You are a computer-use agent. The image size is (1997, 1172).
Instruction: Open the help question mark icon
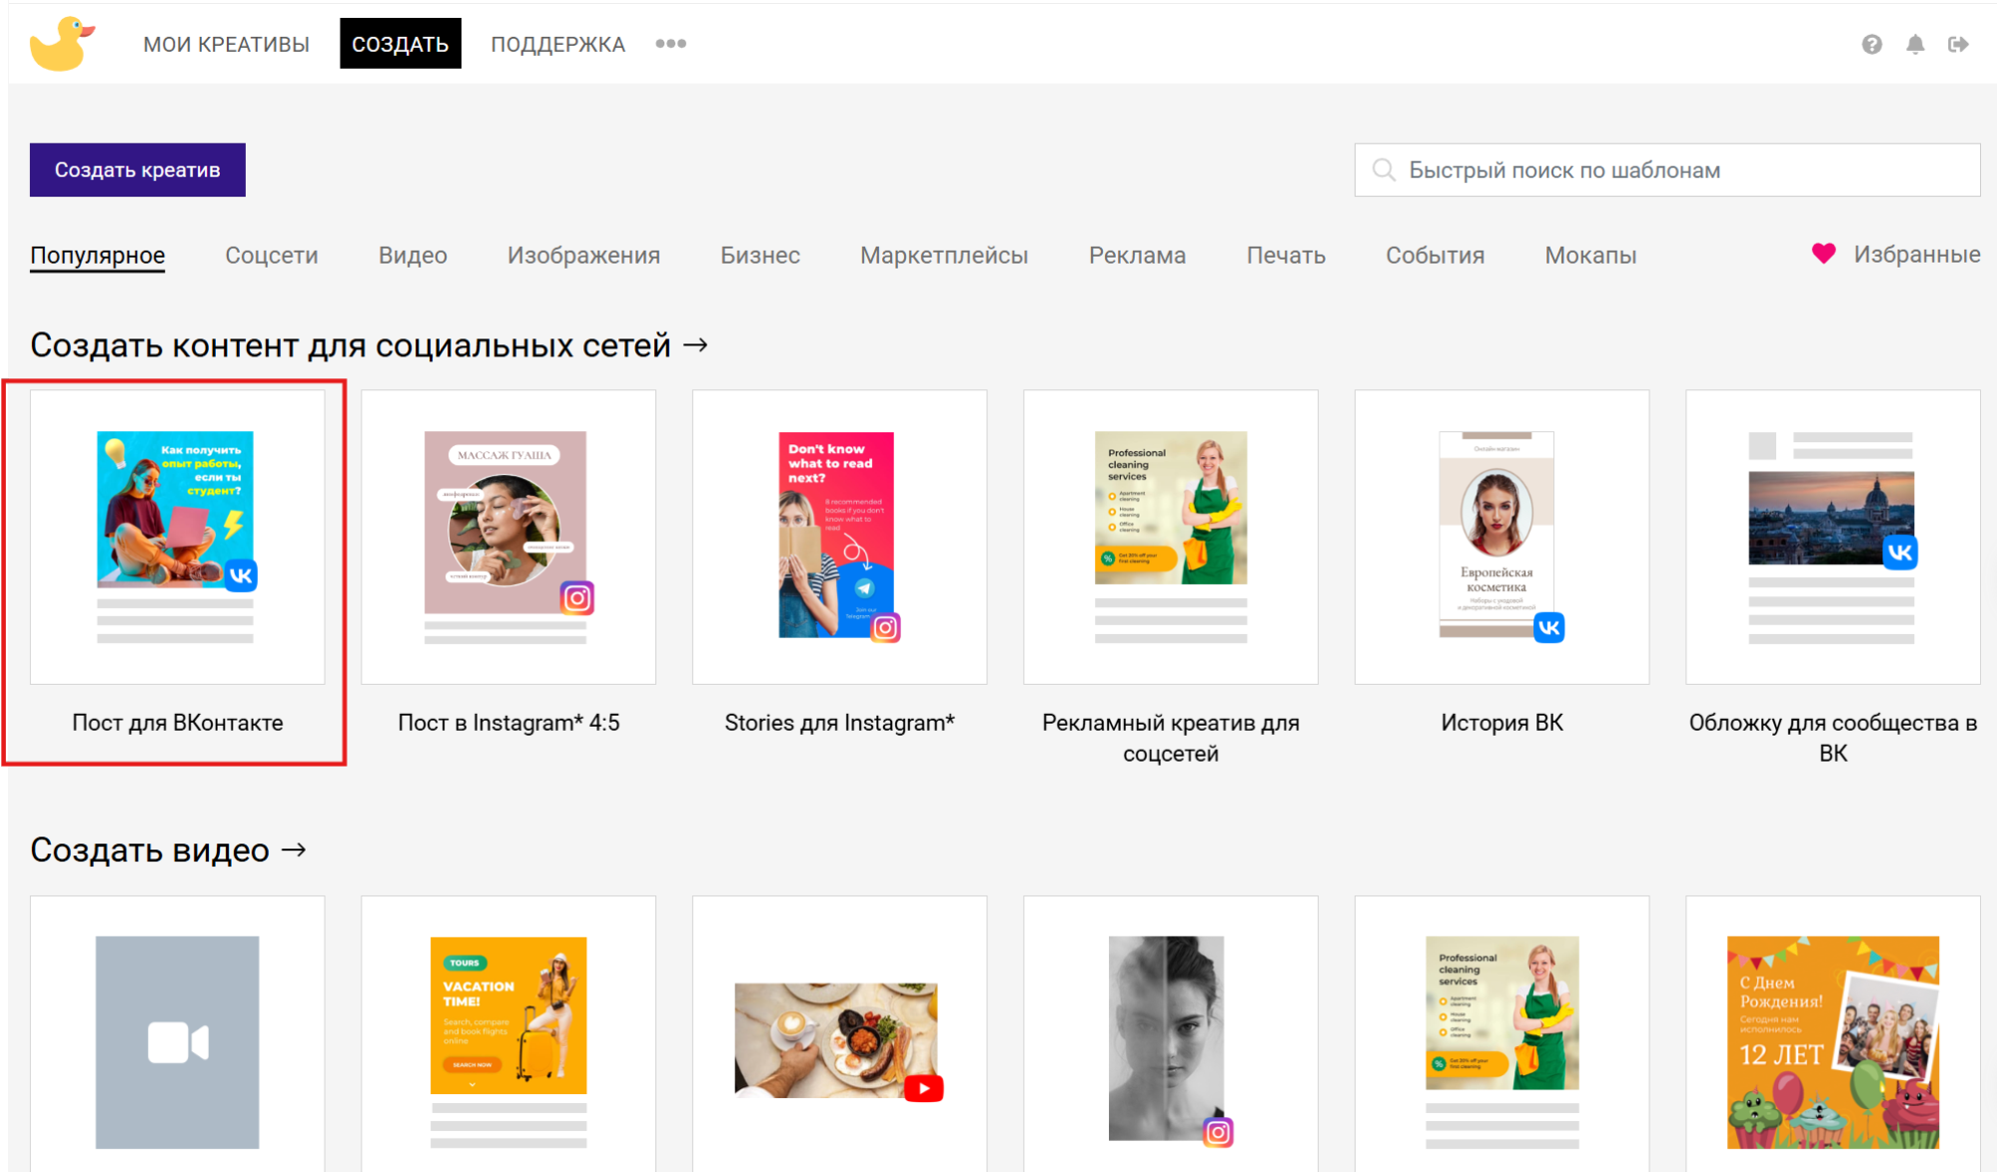1871,44
